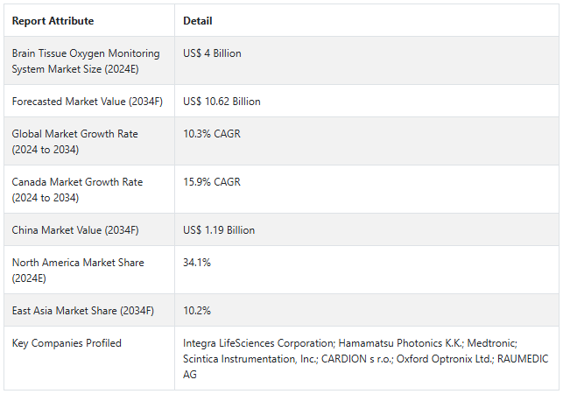Select the Canada Market Growth Rate cell
Viewport: 563px width, 394px height.
(77, 190)
